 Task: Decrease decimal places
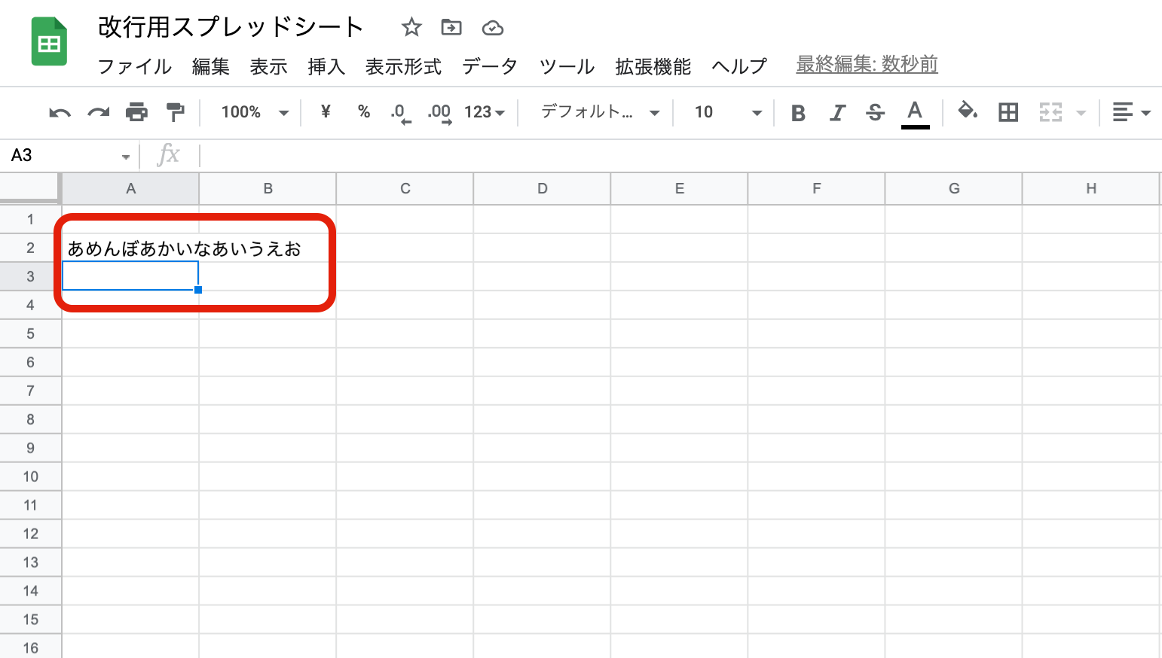click(x=401, y=114)
